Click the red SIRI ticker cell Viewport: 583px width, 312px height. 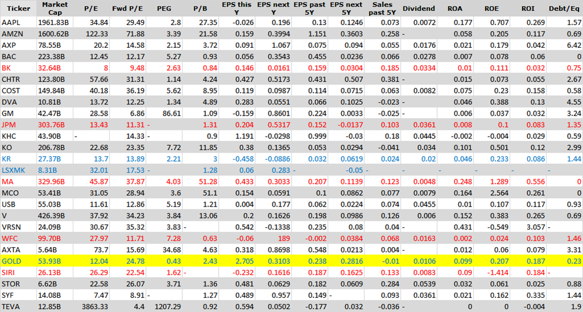click(x=19, y=273)
